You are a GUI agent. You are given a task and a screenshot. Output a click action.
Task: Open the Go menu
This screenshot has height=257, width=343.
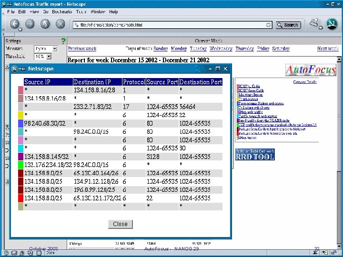[x=46, y=12]
